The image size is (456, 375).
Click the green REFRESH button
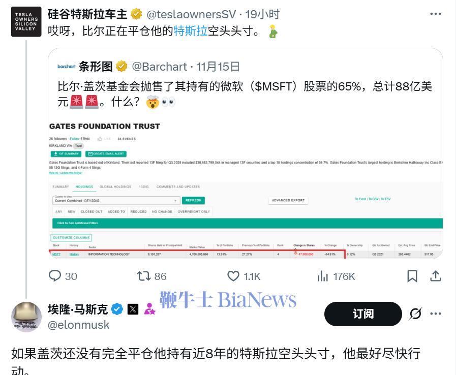tap(193, 200)
